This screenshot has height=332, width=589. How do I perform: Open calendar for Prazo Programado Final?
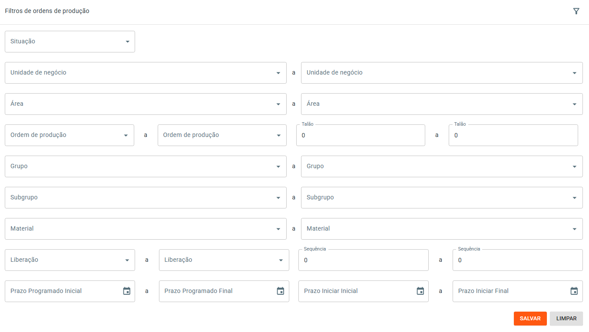(281, 291)
